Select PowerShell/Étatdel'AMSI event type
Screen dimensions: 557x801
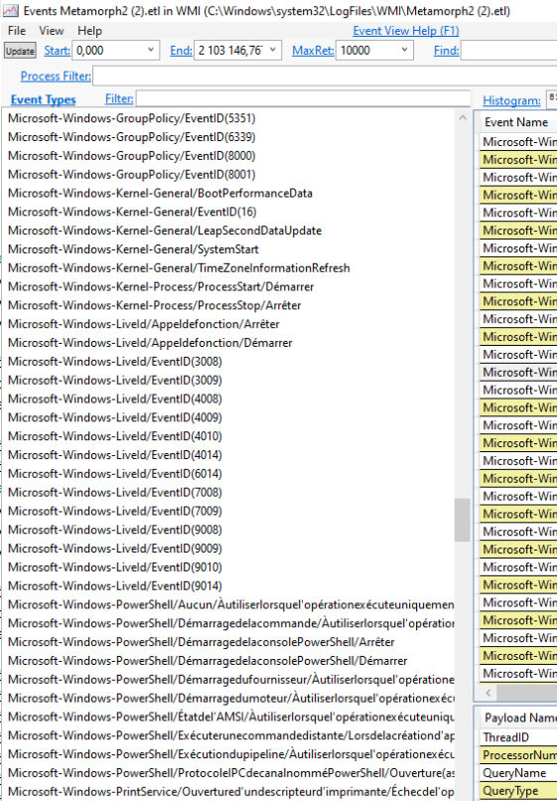230,717
